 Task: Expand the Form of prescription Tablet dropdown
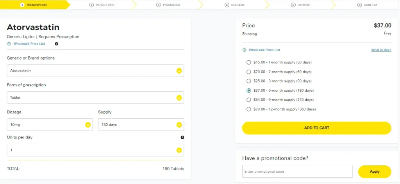pos(95,98)
